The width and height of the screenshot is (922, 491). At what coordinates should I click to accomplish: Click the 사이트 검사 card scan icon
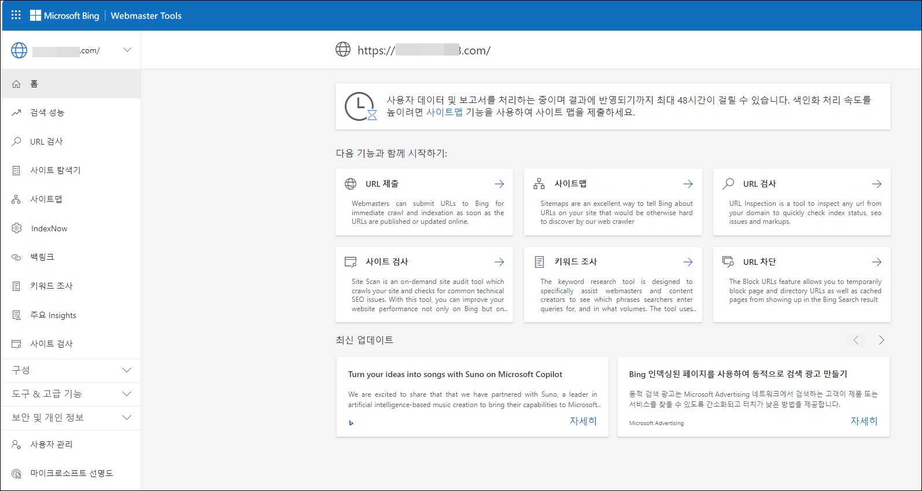(351, 262)
